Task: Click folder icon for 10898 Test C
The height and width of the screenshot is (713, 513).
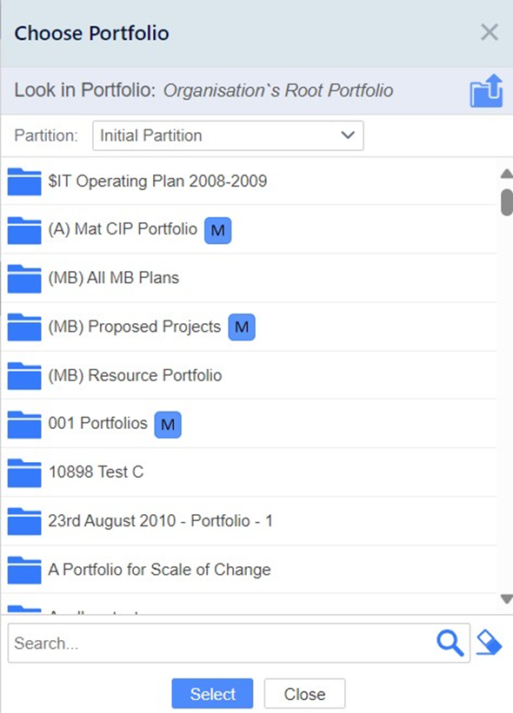Action: (24, 473)
